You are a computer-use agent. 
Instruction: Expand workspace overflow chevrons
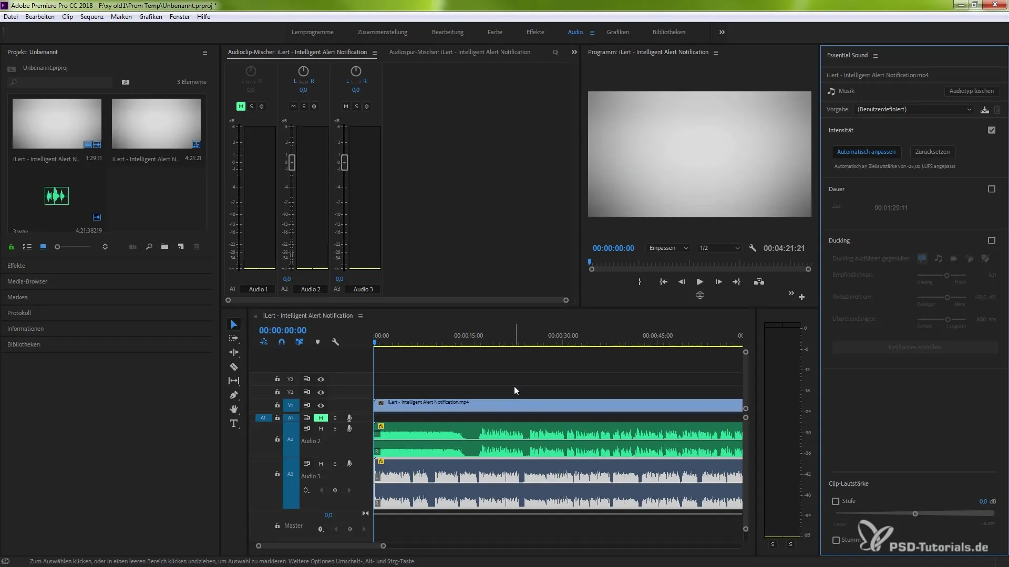tap(722, 32)
